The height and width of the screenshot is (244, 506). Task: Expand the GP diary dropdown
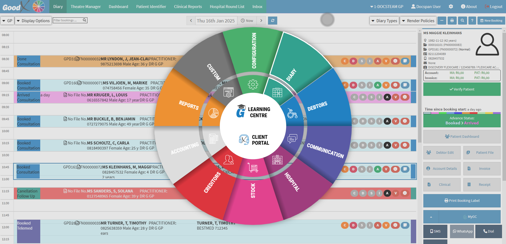point(7,21)
